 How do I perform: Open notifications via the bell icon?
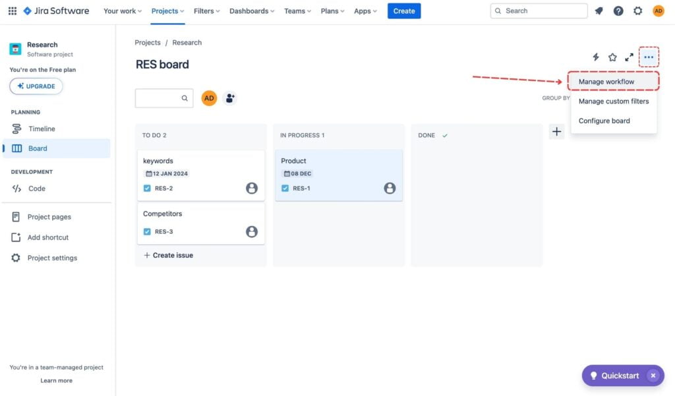(x=599, y=11)
